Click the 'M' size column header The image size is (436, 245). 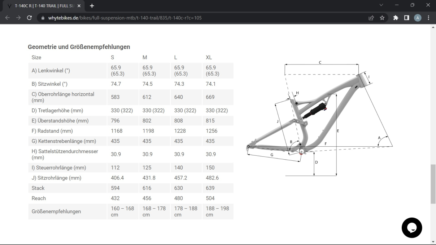145,57
